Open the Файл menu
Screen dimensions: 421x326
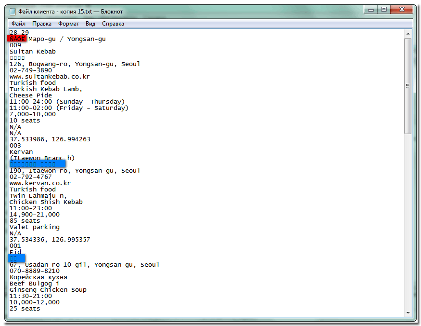tap(18, 24)
